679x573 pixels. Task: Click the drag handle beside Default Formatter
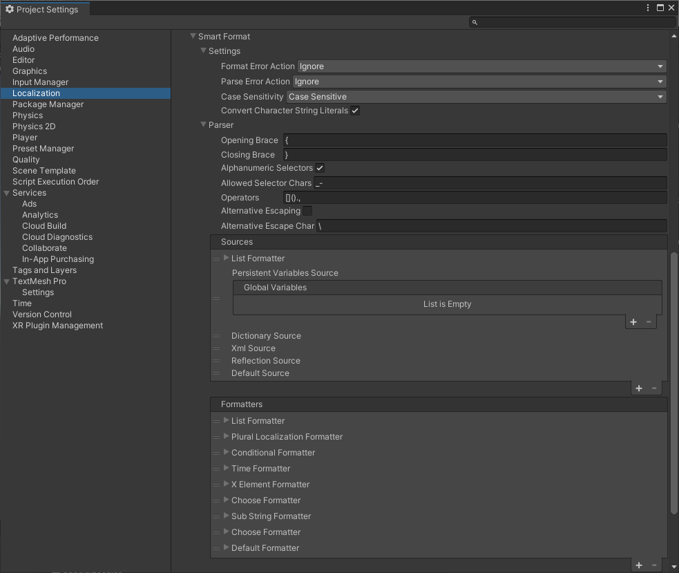tap(216, 547)
